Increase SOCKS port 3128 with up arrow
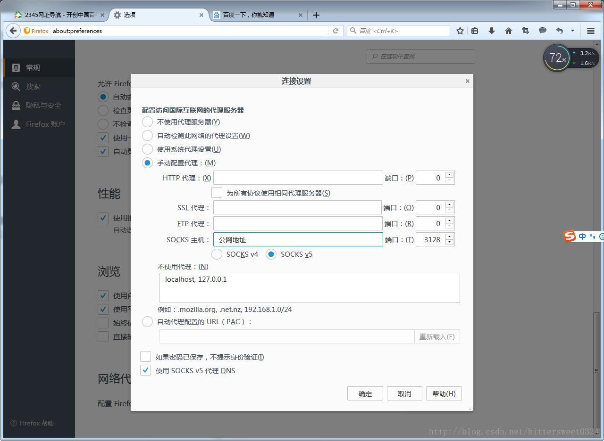The height and width of the screenshot is (441, 604). pos(449,237)
